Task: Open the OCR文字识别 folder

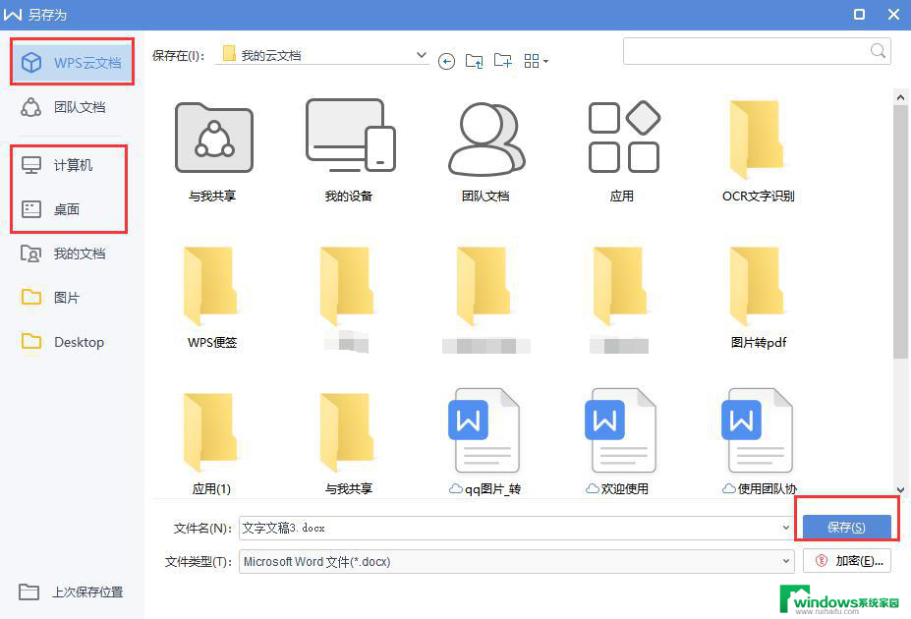Action: 759,151
